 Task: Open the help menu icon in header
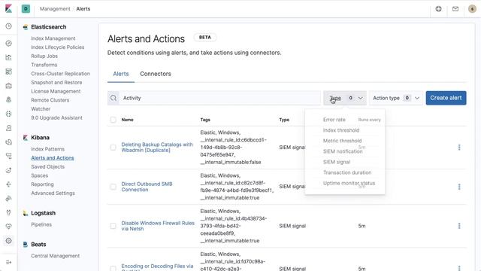(438, 9)
